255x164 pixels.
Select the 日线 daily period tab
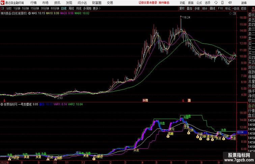coord(64,8)
